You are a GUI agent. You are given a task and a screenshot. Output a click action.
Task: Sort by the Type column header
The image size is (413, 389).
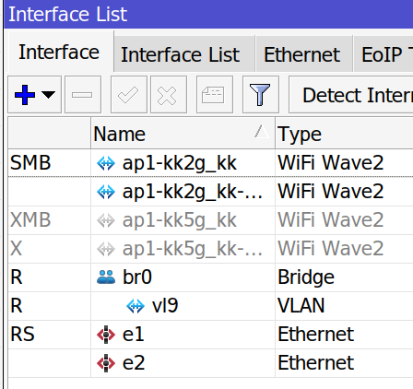[x=344, y=134]
